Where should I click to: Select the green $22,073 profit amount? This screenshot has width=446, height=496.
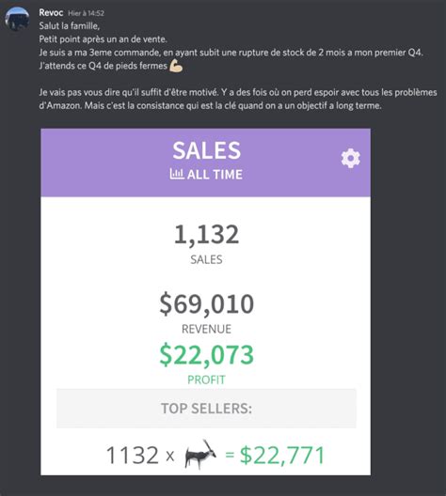[206, 355]
